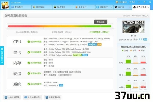Image resolution: width=153 pixels, height=102 pixels.
Task: Click the green check icon in 内存 row
Action: (x=29, y=63)
